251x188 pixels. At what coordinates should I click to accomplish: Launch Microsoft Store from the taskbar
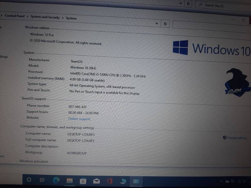tap(83, 181)
